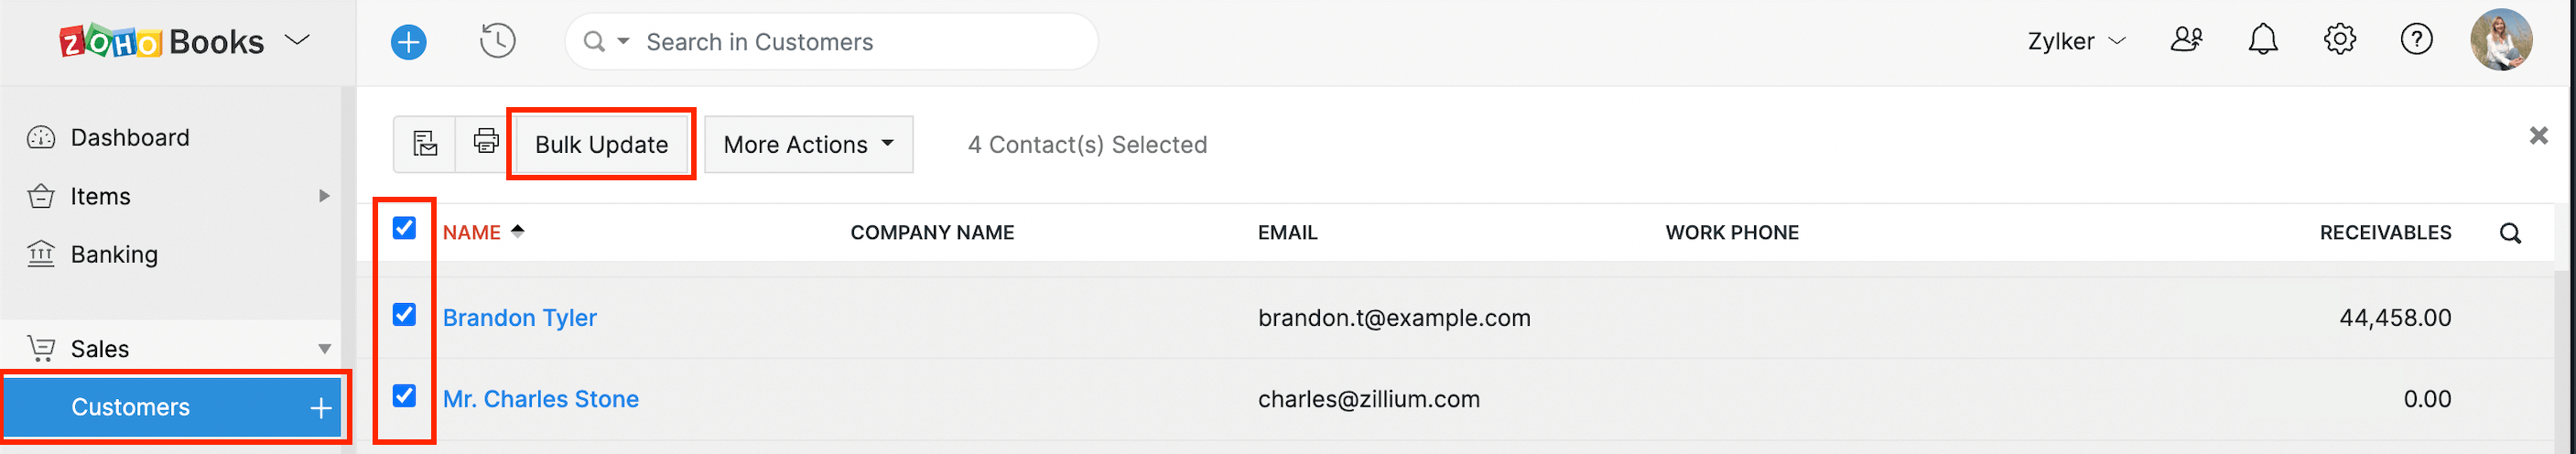Screen dimensions: 2576x454
Task: Untick the Mr. Charles Stone checkbox
Action: [x=404, y=396]
